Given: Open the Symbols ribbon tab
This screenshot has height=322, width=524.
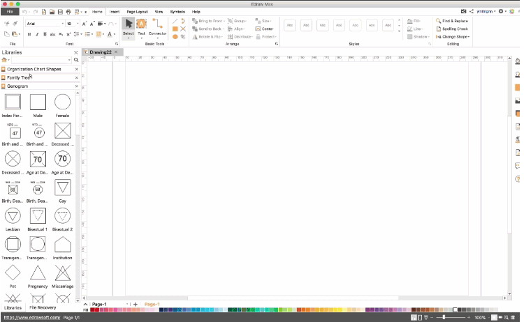Looking at the screenshot, I should 177,12.
